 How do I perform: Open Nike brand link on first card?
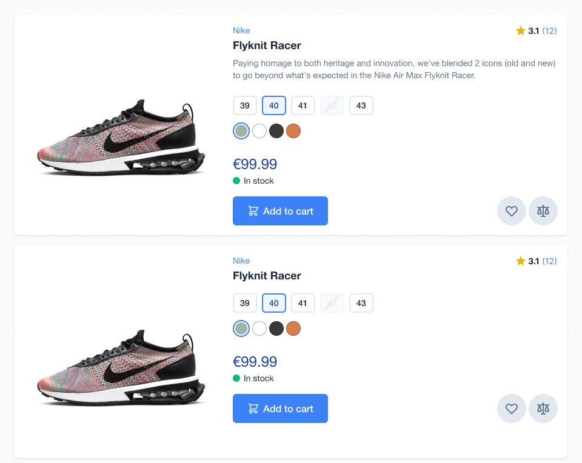tap(241, 30)
